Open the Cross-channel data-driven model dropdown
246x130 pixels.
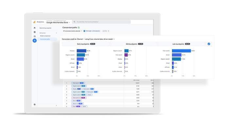pos(102,39)
